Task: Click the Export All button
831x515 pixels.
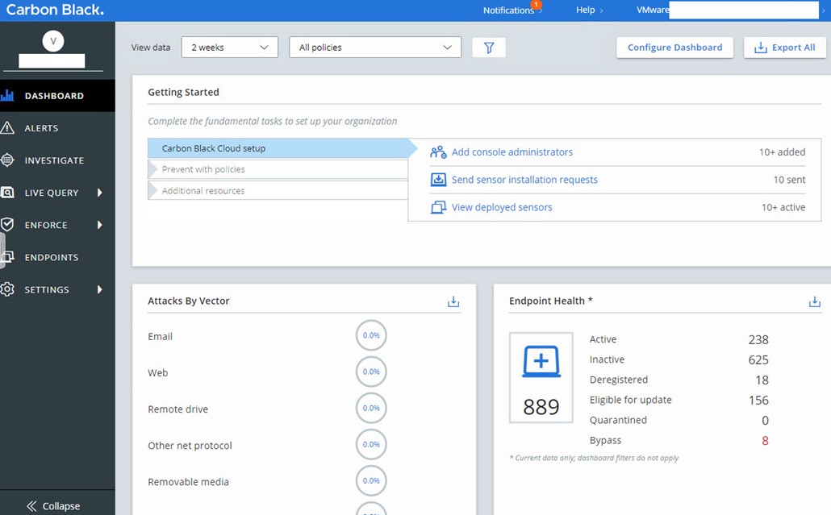Action: tap(784, 48)
